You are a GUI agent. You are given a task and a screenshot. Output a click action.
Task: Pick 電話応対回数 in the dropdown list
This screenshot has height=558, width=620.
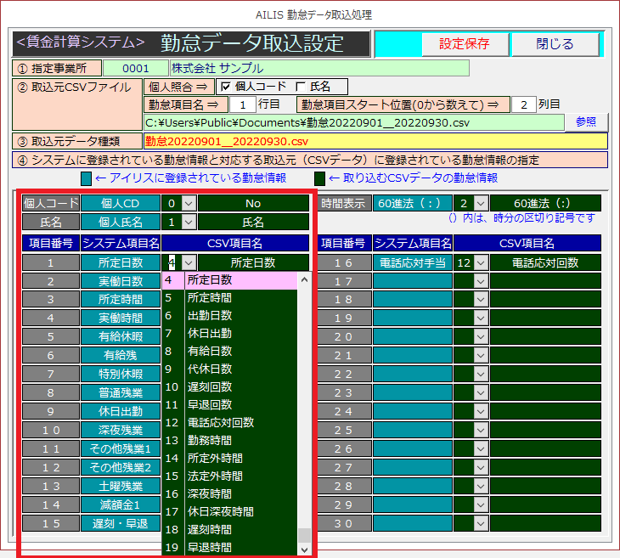click(229, 422)
